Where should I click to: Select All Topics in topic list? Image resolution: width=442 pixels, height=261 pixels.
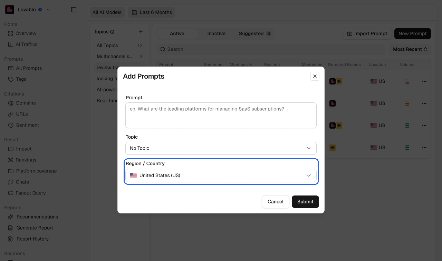click(x=119, y=46)
